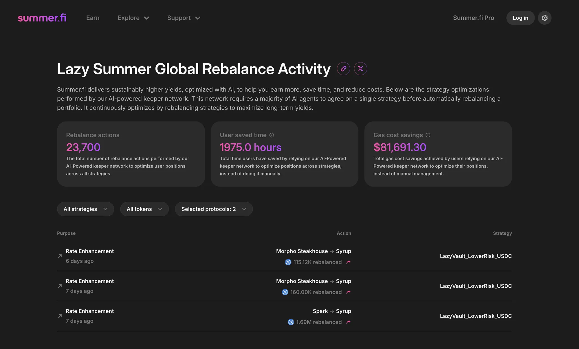Share the page via the X icon
This screenshot has width=579, height=349.
click(360, 69)
